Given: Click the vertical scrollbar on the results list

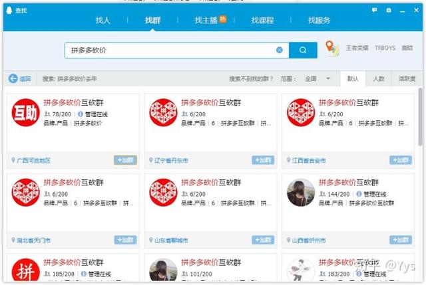Looking at the screenshot, I should coord(420,120).
